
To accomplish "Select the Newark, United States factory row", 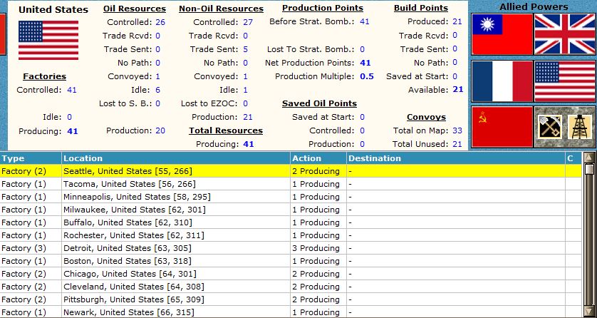I will click(291, 312).
